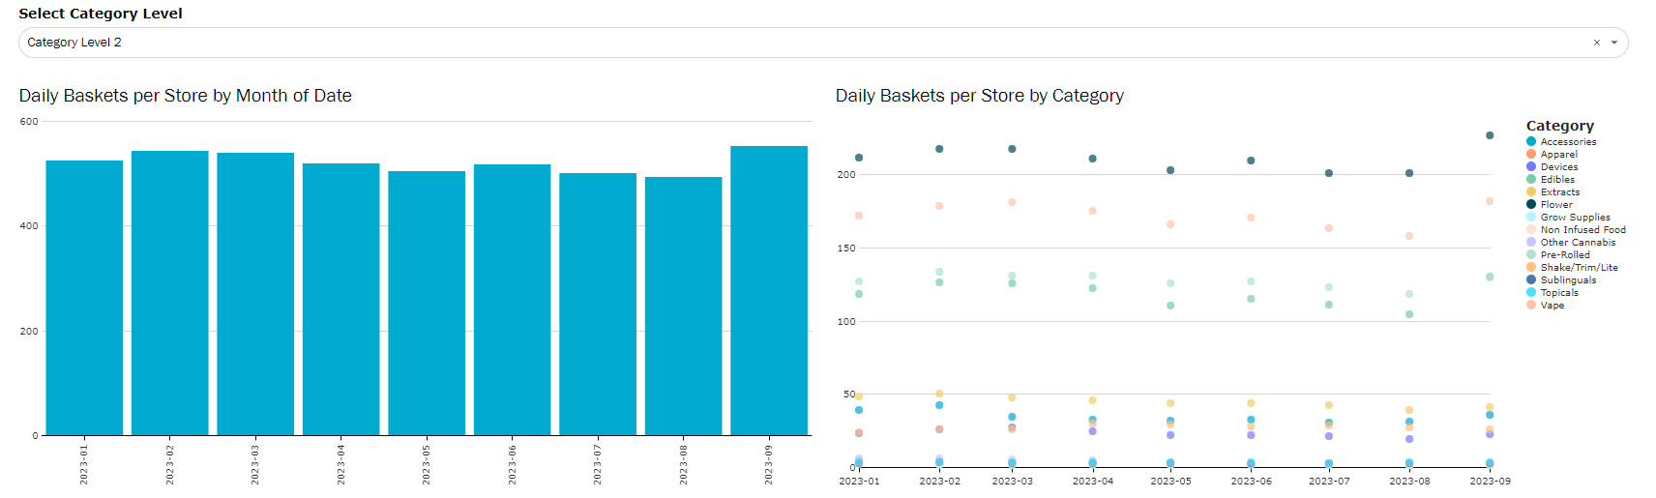Toggle Sublinguals in the category legend

[1567, 280]
